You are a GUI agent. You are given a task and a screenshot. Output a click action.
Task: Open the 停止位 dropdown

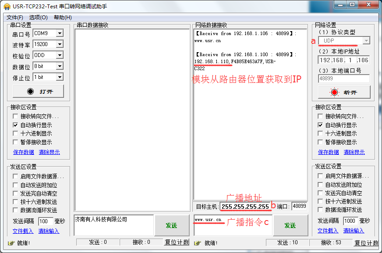pos(60,77)
